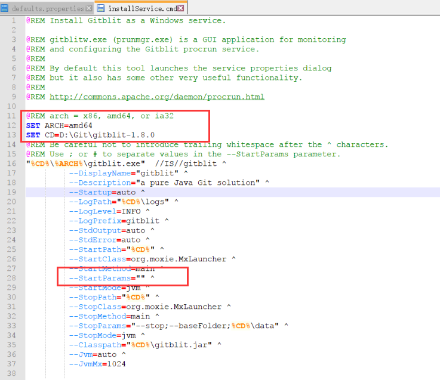Click the save icon on installService.cmd tab

pos(101,8)
